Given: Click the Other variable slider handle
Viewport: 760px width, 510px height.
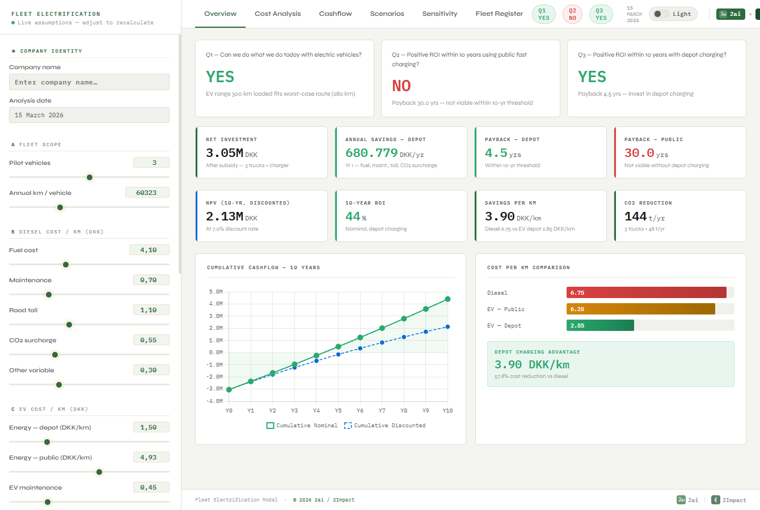Looking at the screenshot, I should pyautogui.click(x=59, y=385).
